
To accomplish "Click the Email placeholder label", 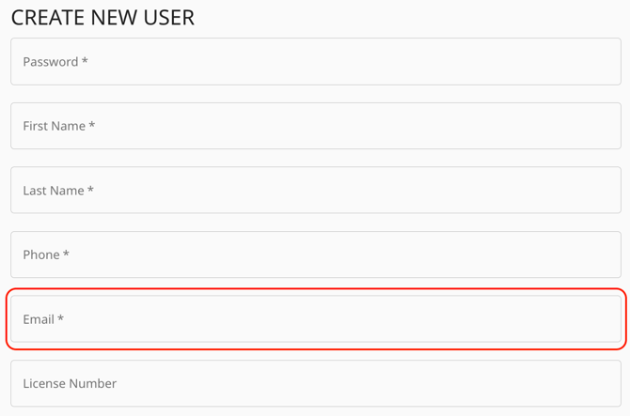I will (39, 319).
